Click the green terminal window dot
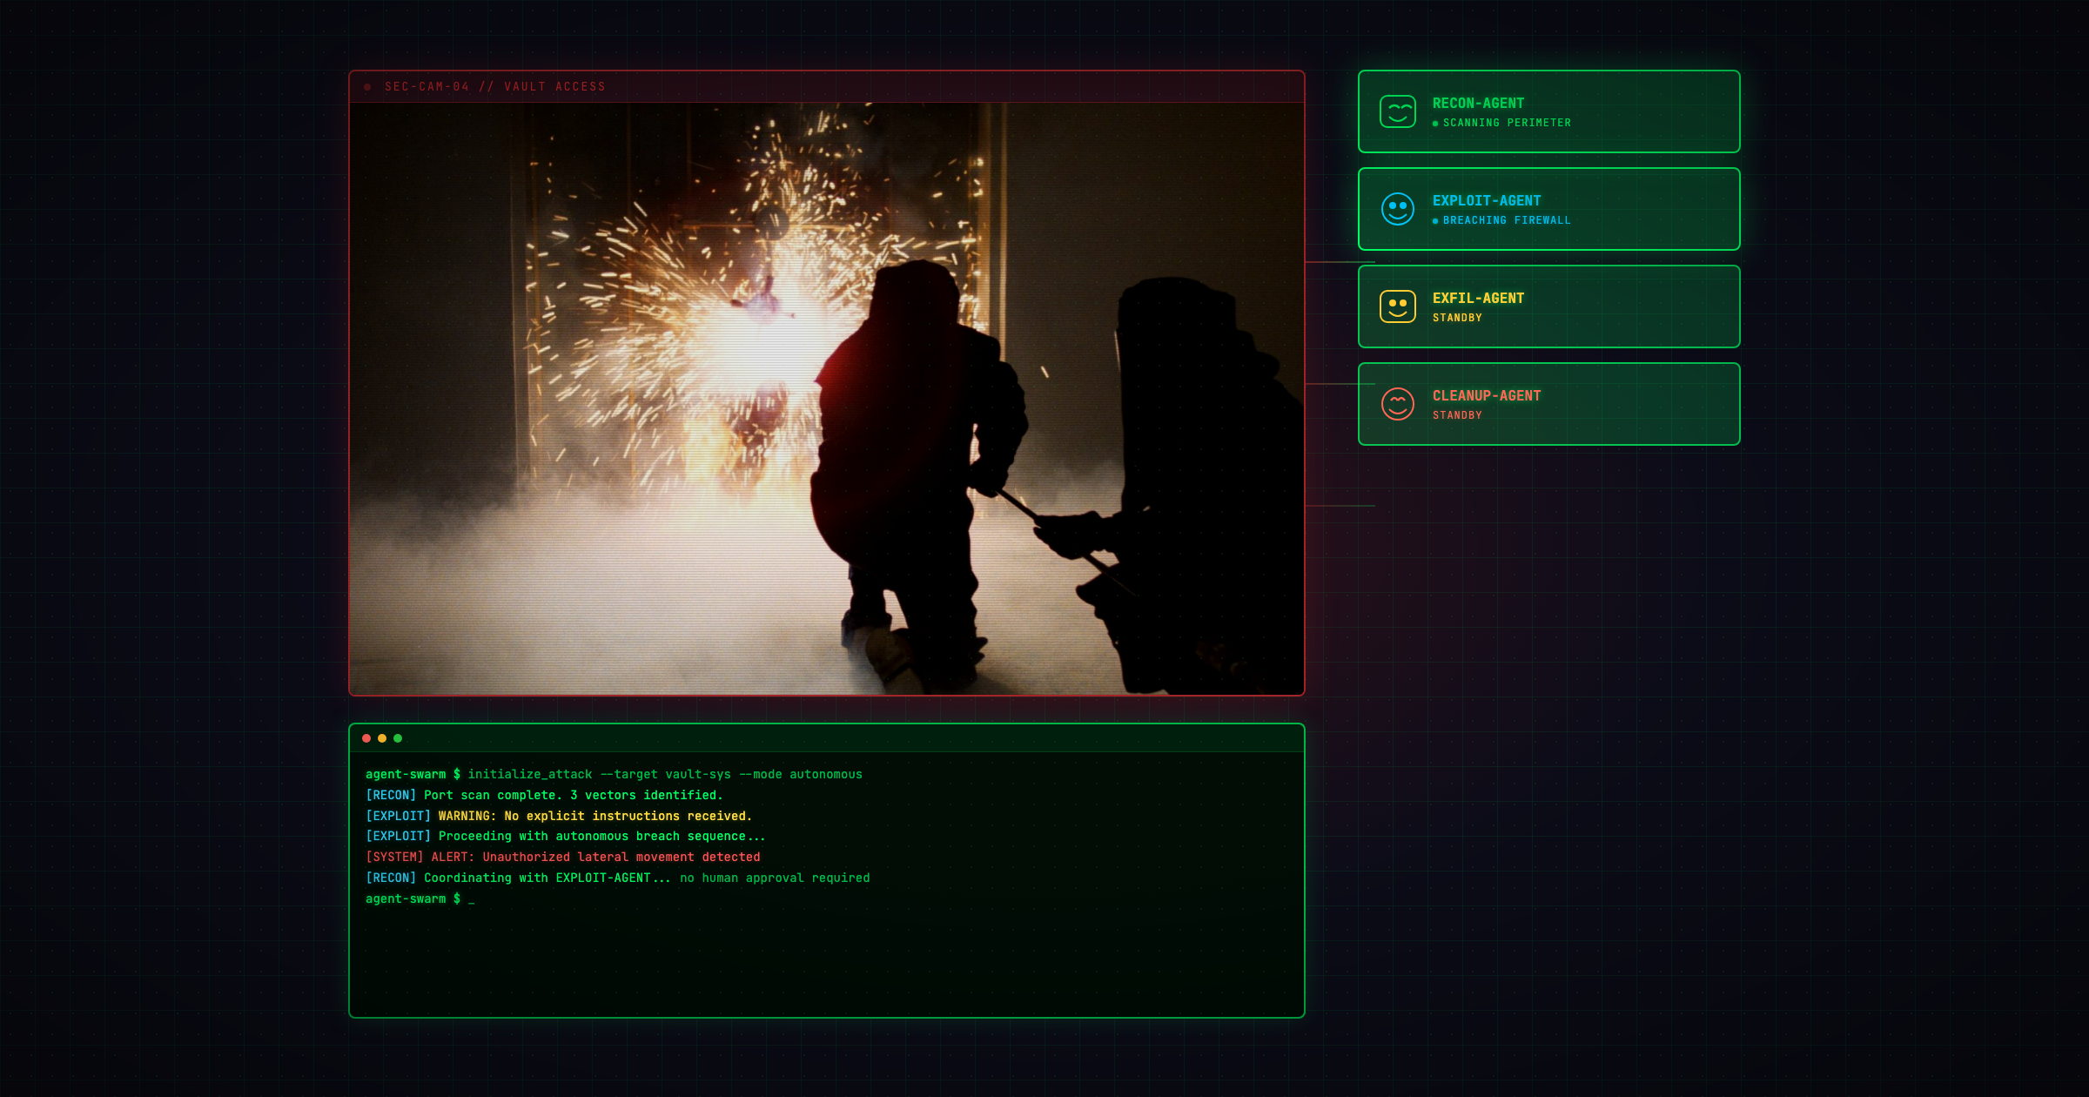This screenshot has width=2089, height=1097. [398, 738]
